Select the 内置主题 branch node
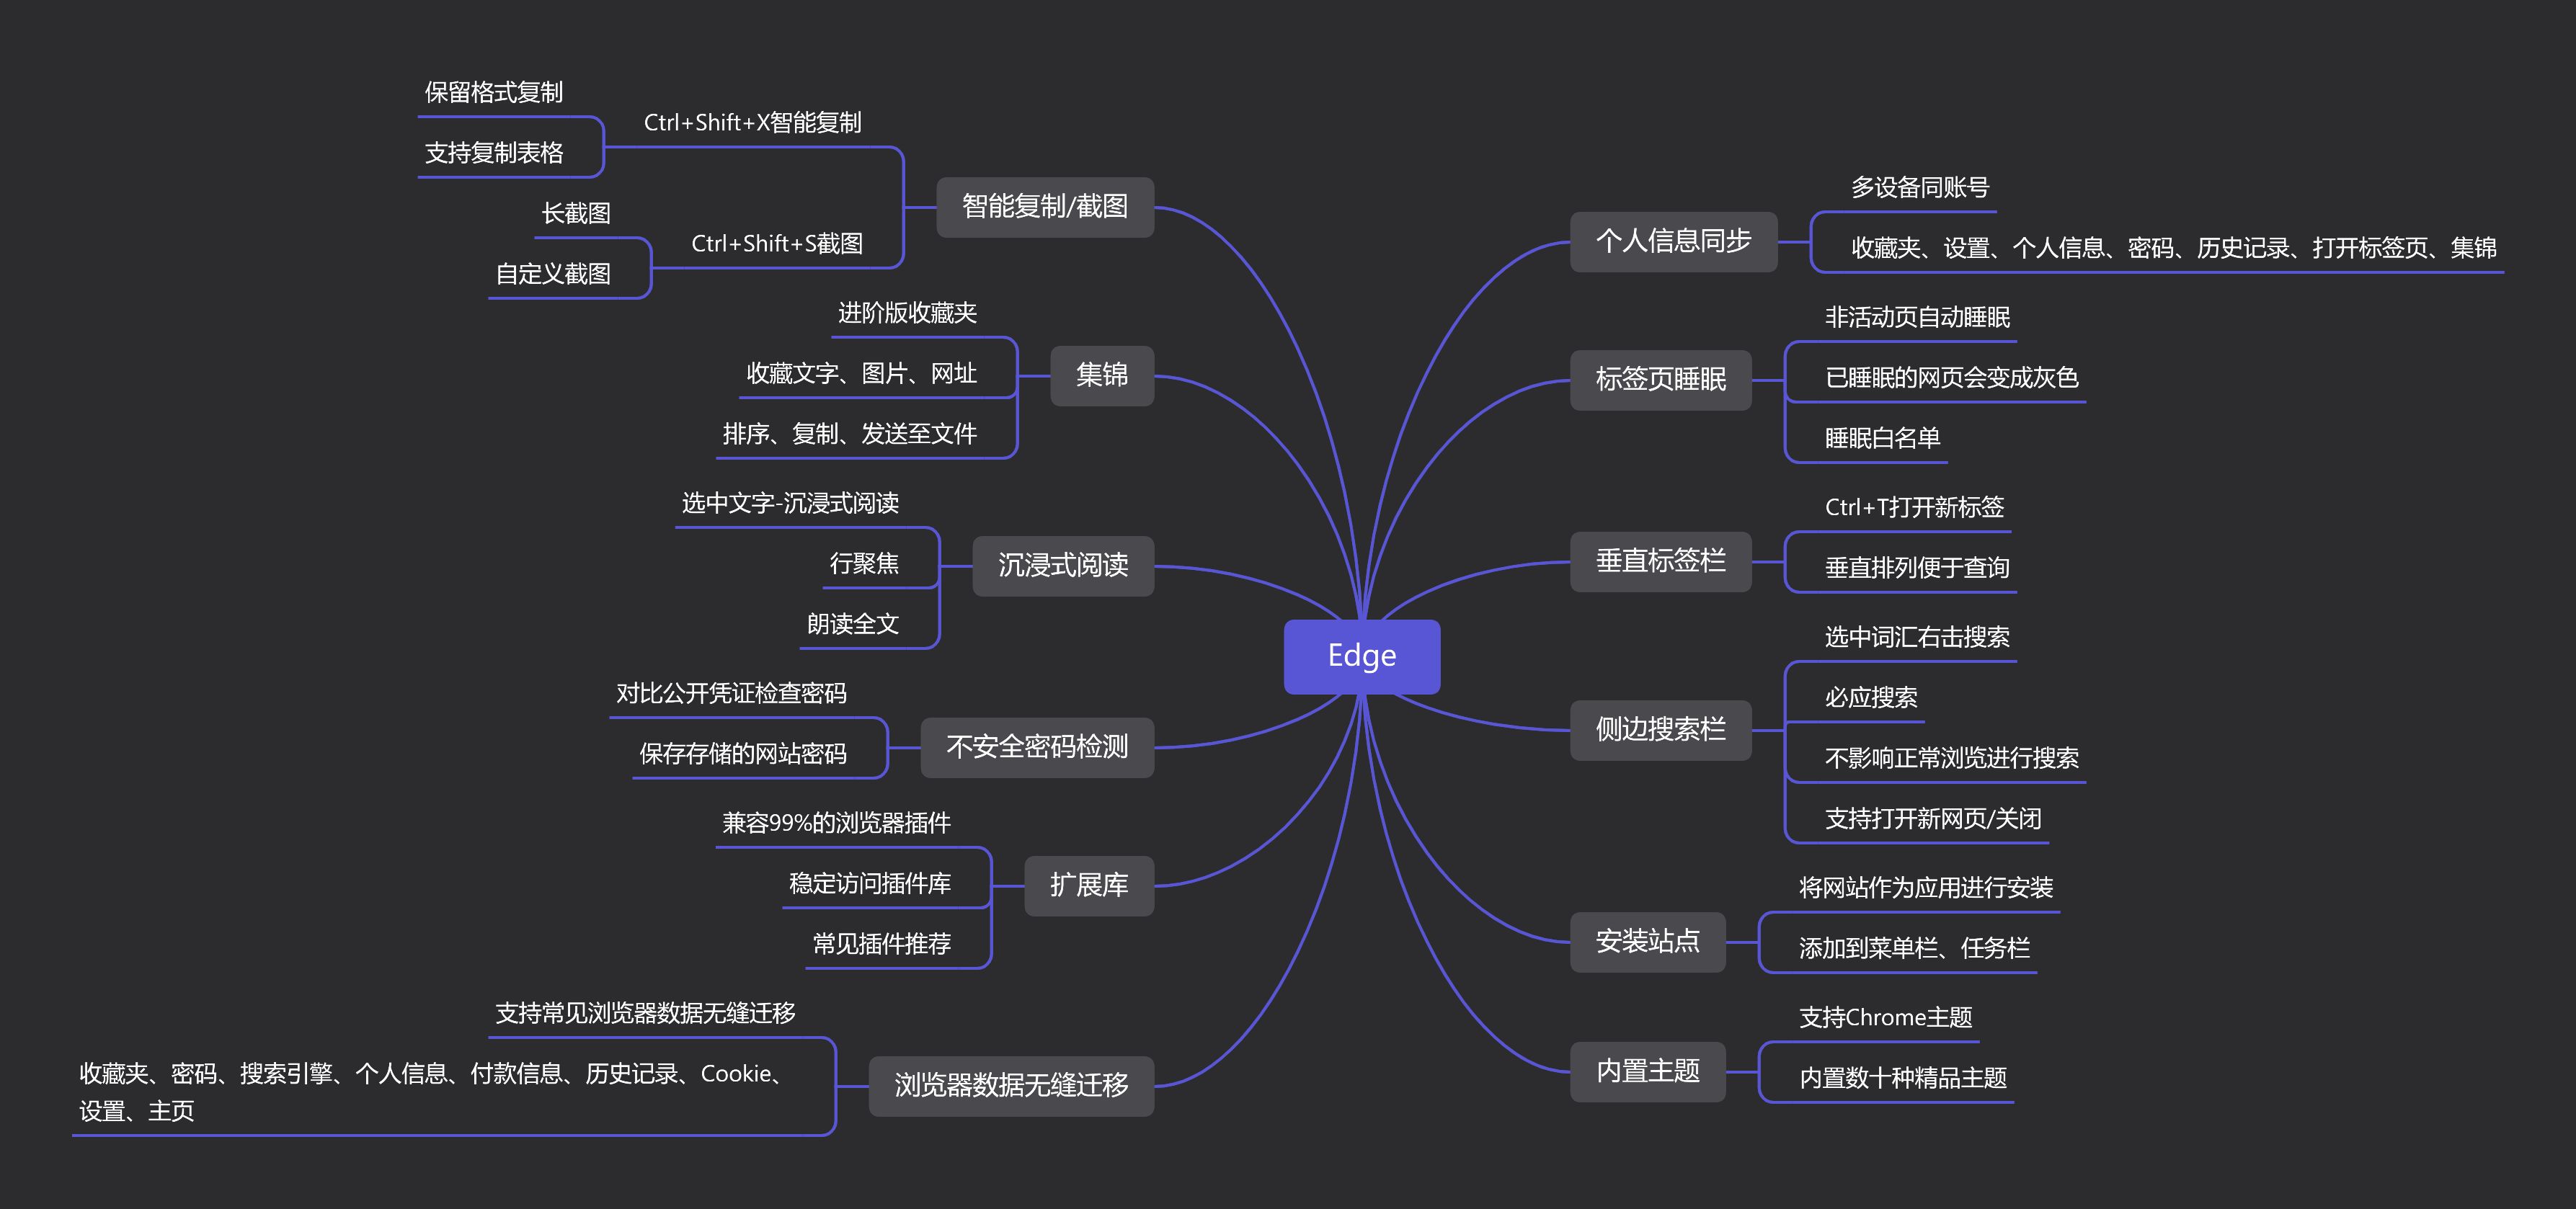This screenshot has height=1209, width=2576. pos(1647,1071)
